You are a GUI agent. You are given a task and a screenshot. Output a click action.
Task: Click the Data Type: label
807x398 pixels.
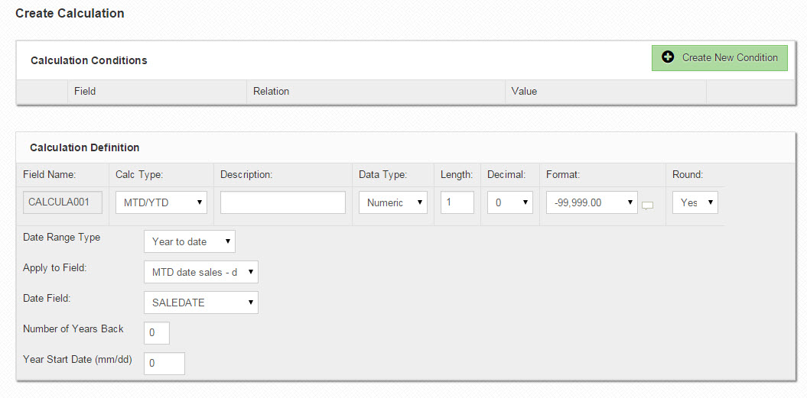point(383,175)
